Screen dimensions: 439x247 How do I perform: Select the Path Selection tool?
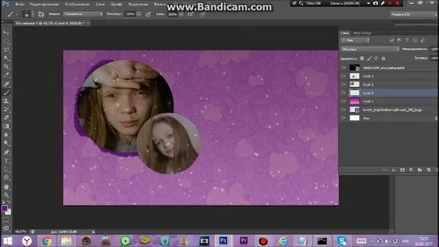point(6,169)
